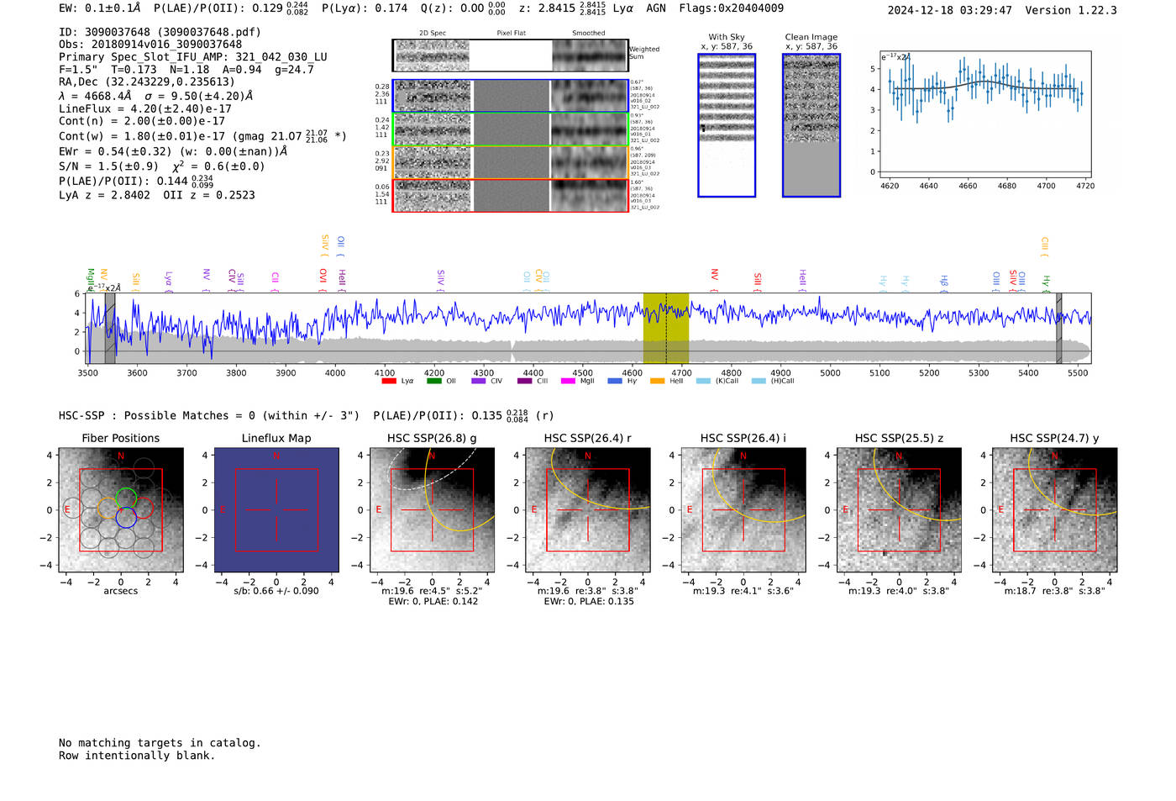1176x801 pixels.
Task: Click the Version 1.22.3 label
Action: click(1071, 10)
